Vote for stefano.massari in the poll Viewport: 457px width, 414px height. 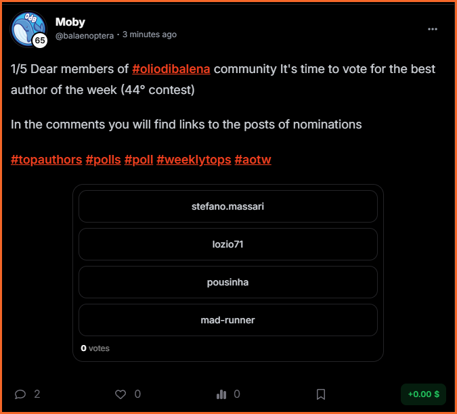(228, 206)
